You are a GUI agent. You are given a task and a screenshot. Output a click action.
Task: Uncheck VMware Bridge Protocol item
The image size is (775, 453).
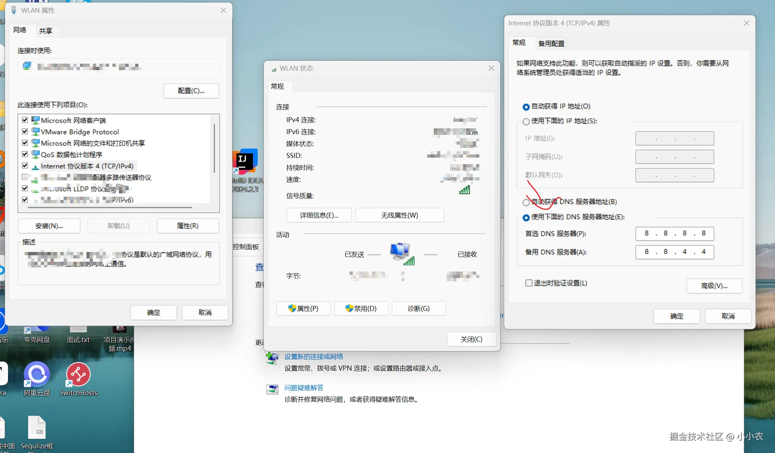coord(25,131)
